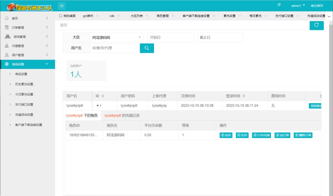
Task: Switch to the 角色管理 tab
Action: pos(163,16)
